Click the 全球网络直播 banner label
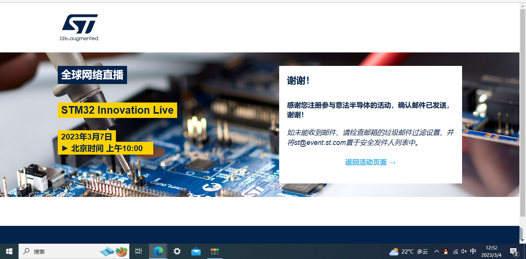 [92, 75]
